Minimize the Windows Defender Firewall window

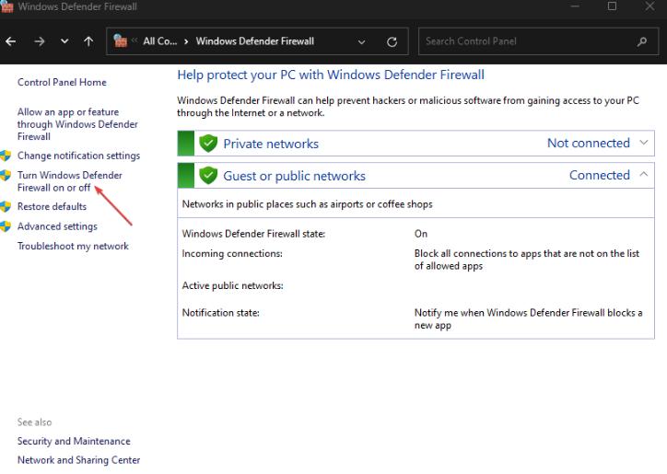(x=575, y=6)
